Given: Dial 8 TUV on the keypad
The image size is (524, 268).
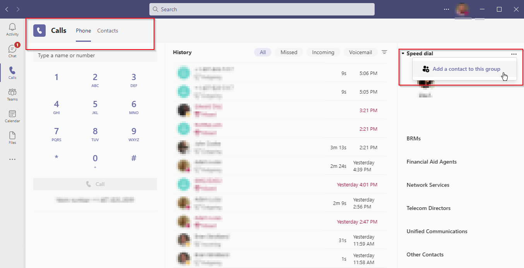Looking at the screenshot, I should point(95,134).
